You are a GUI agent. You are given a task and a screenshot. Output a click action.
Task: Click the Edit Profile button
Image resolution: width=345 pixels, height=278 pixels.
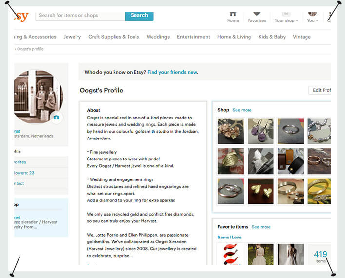[x=321, y=90]
